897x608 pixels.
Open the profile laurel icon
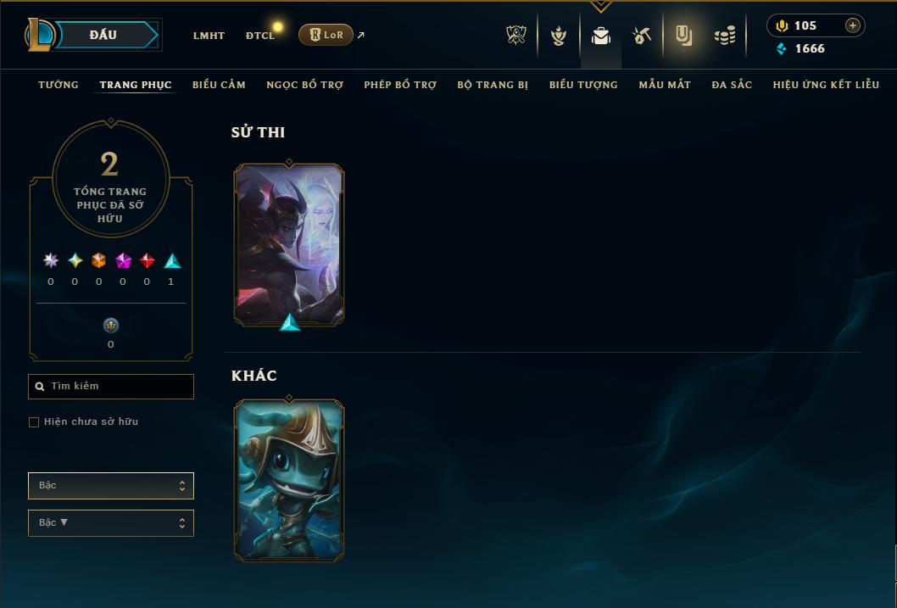coord(559,36)
